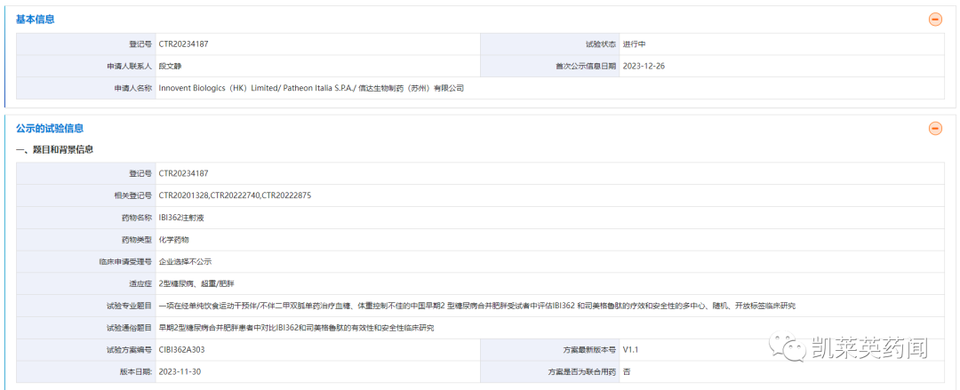Select the 一、题目和背景信息 subsection title

coord(54,149)
